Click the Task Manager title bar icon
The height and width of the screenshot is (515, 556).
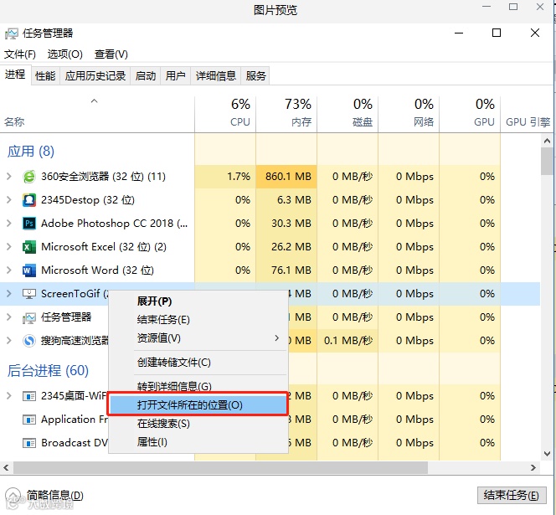click(12, 33)
